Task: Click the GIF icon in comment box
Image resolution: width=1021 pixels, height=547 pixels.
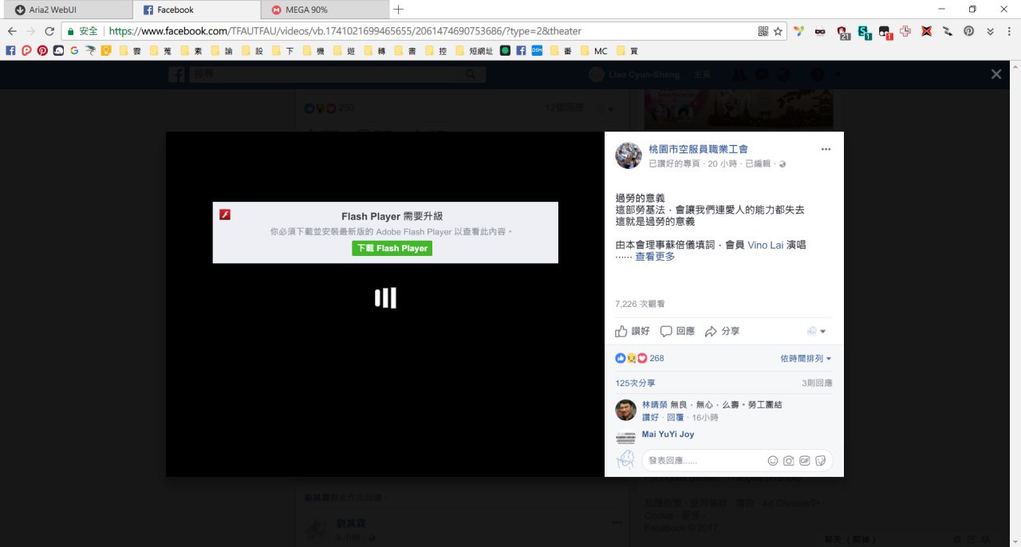Action: click(x=804, y=461)
